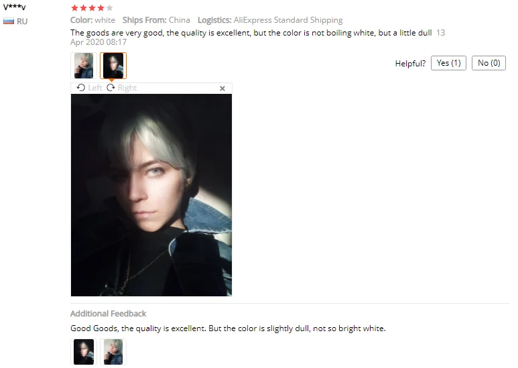The height and width of the screenshot is (368, 518).
Task: Click the Additional Feedback heading
Action: coord(108,314)
